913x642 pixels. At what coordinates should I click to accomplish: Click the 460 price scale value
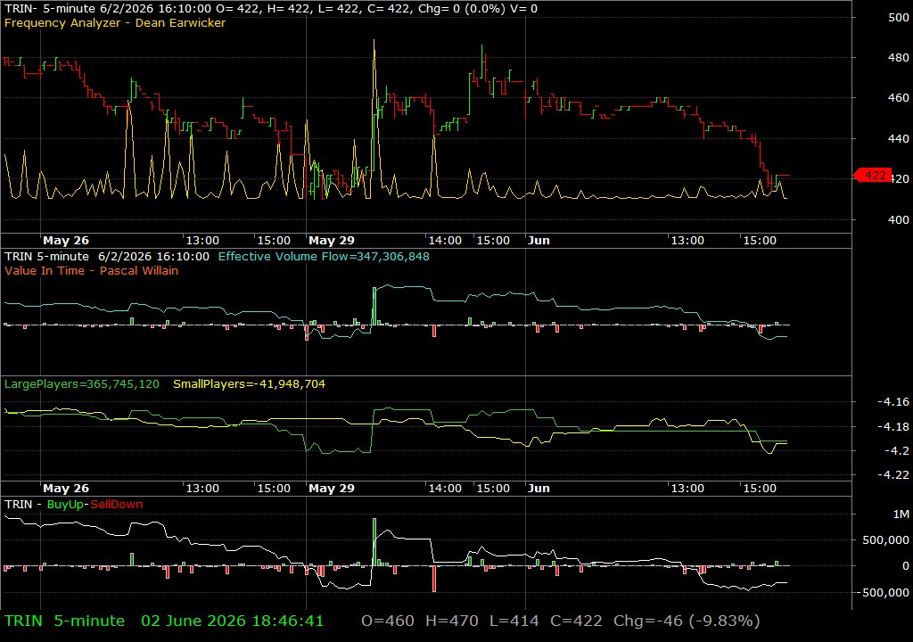pyautogui.click(x=899, y=98)
